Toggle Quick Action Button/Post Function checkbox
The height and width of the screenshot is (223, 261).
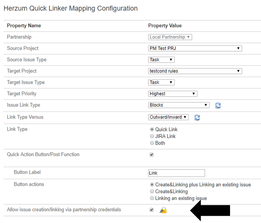[x=152, y=155]
